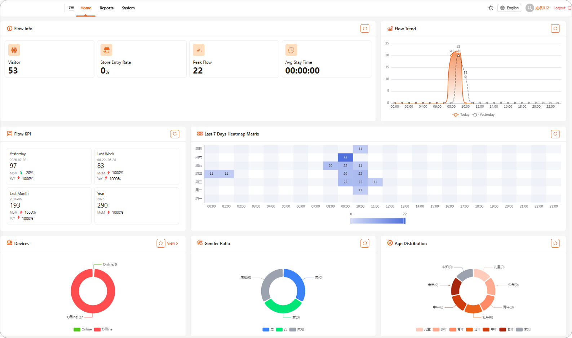Open the Home tab
This screenshot has height=338, width=572.
(x=86, y=8)
